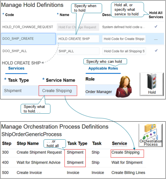Image resolution: width=166 pixels, height=179 pixels.
Task: Open the Applicable Roles tab
Action: click(103, 68)
